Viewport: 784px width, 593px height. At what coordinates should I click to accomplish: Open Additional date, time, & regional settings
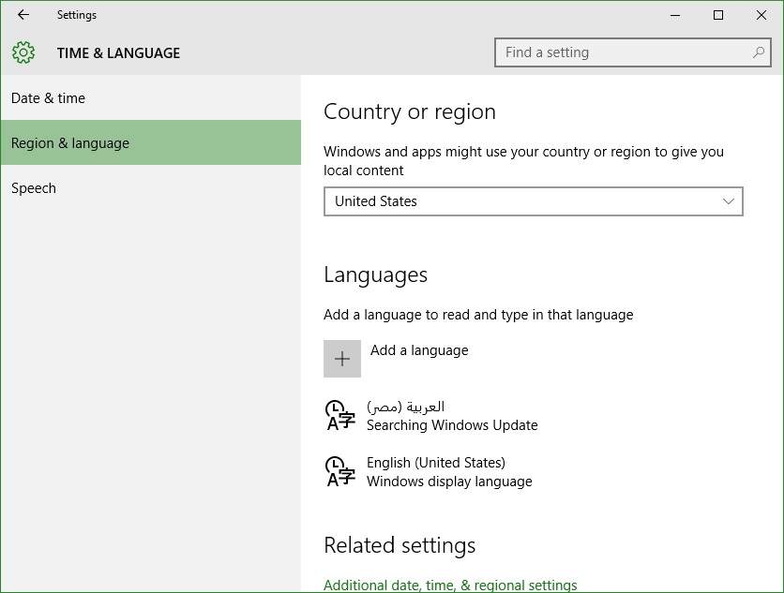[450, 585]
